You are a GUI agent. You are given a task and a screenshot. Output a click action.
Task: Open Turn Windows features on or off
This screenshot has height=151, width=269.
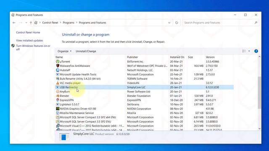[x=33, y=47]
